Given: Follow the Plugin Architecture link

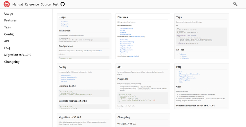Looking at the screenshot, I should (x=125, y=34).
